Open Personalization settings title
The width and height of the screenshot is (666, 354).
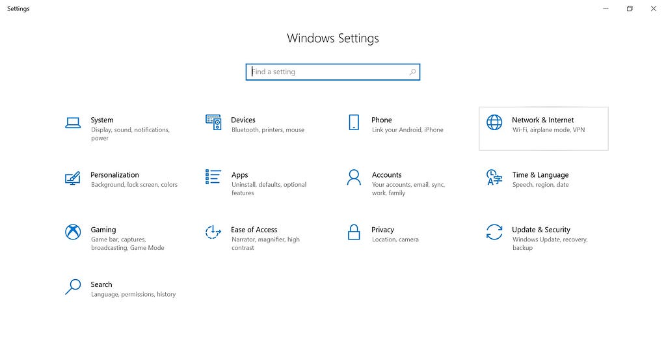[114, 175]
